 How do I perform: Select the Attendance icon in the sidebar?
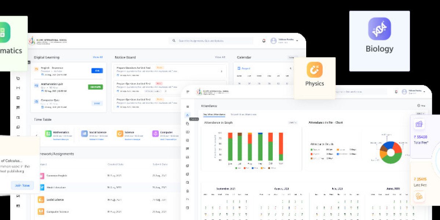pyautogui.click(x=187, y=114)
